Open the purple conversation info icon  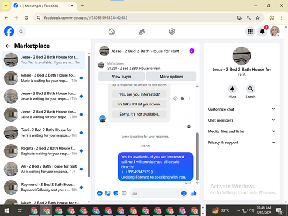point(192,51)
